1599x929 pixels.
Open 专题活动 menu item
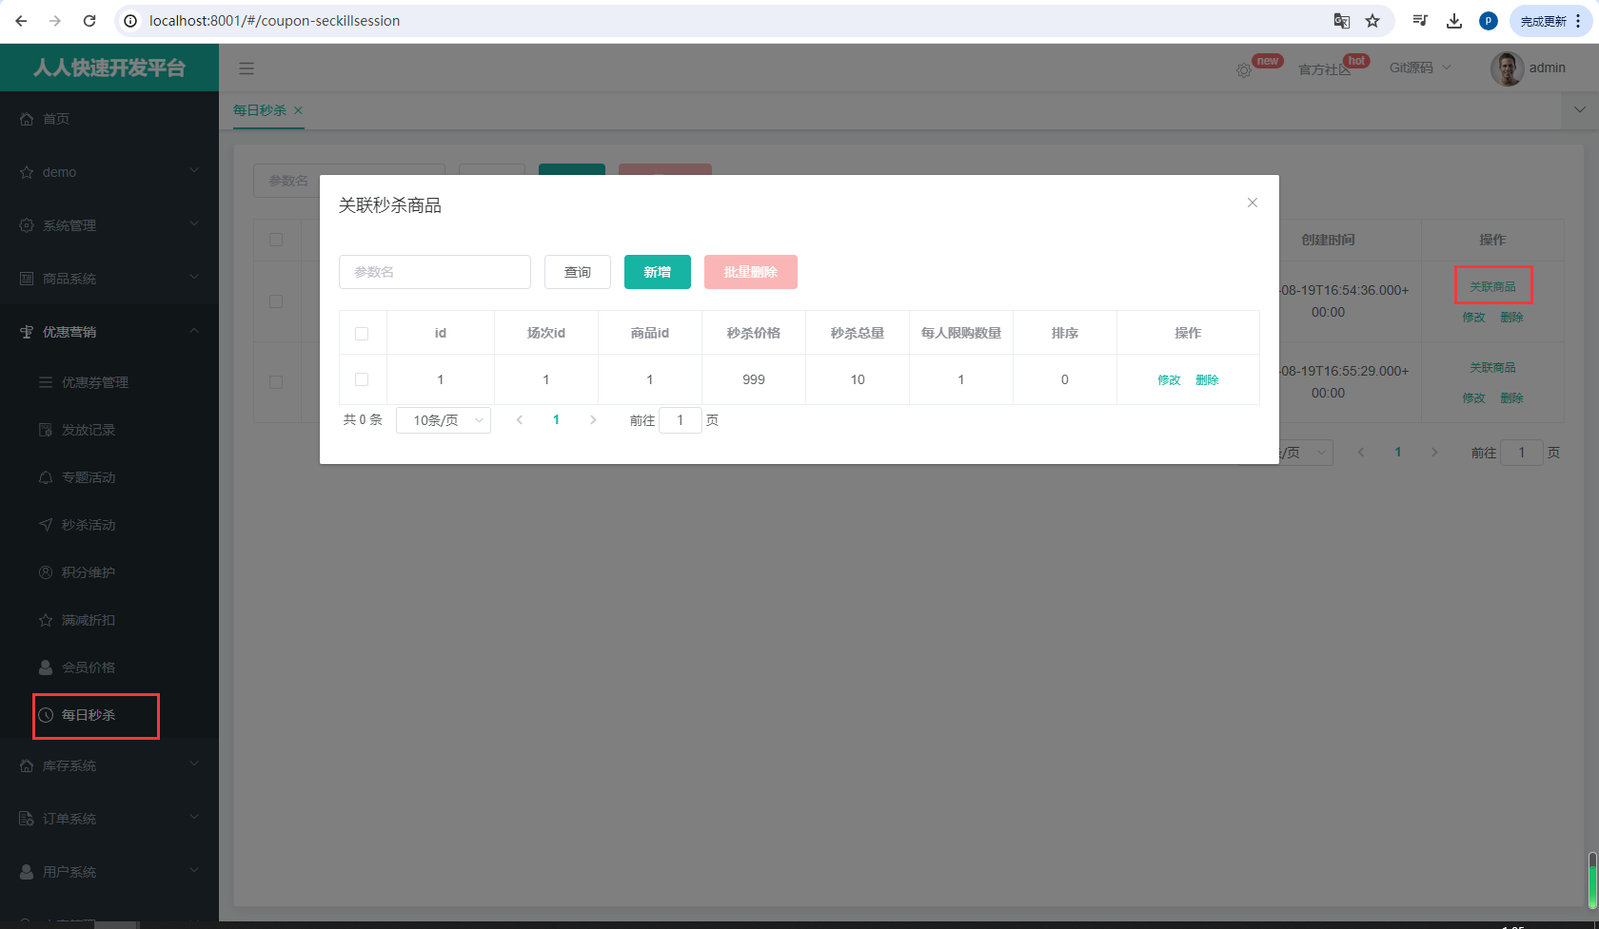pyautogui.click(x=109, y=477)
